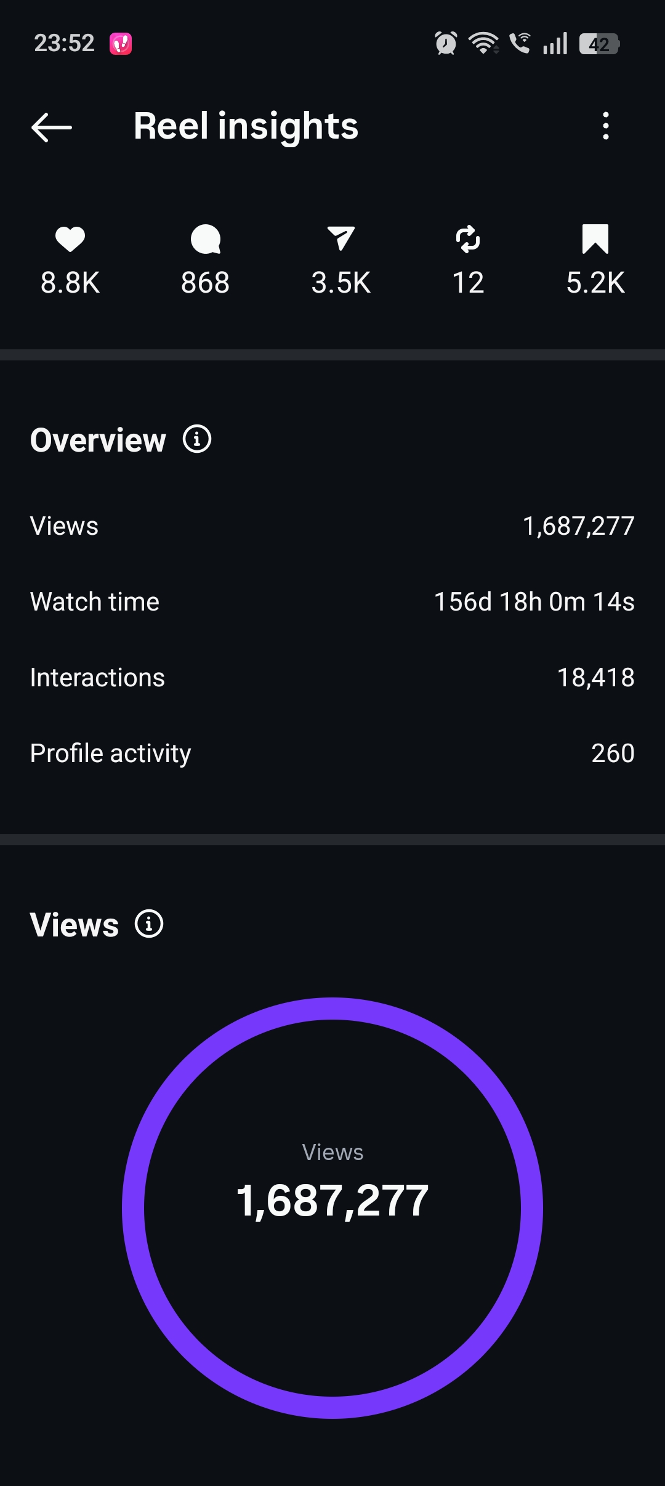This screenshot has height=1486, width=665.
Task: Tap the battery level indicator
Action: tap(598, 44)
